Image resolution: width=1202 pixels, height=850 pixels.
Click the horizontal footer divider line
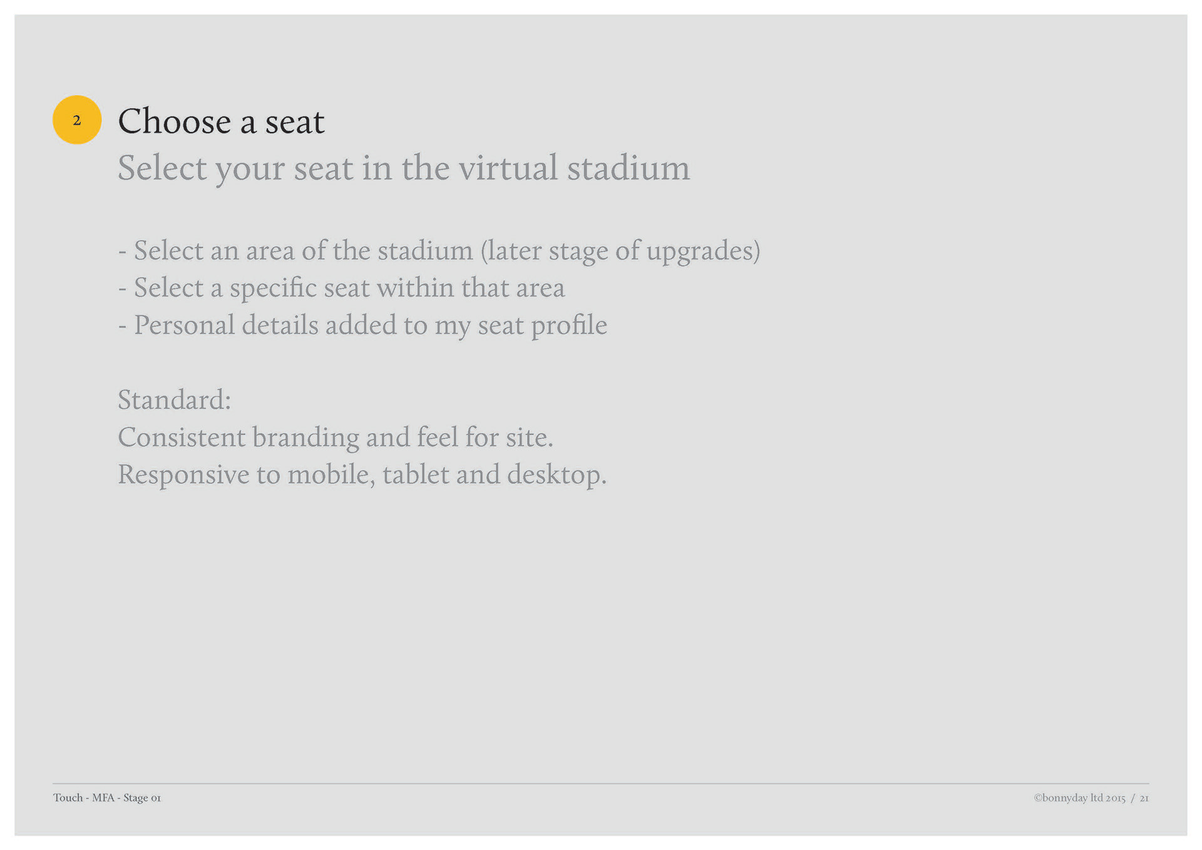tap(601, 783)
